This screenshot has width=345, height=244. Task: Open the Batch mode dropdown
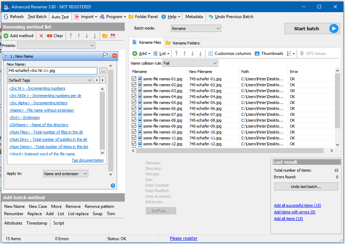tap(196, 29)
